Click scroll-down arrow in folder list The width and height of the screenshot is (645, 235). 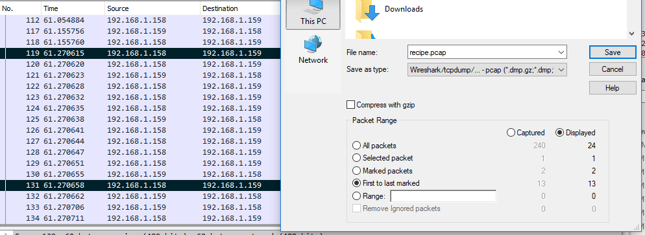tap(632, 33)
